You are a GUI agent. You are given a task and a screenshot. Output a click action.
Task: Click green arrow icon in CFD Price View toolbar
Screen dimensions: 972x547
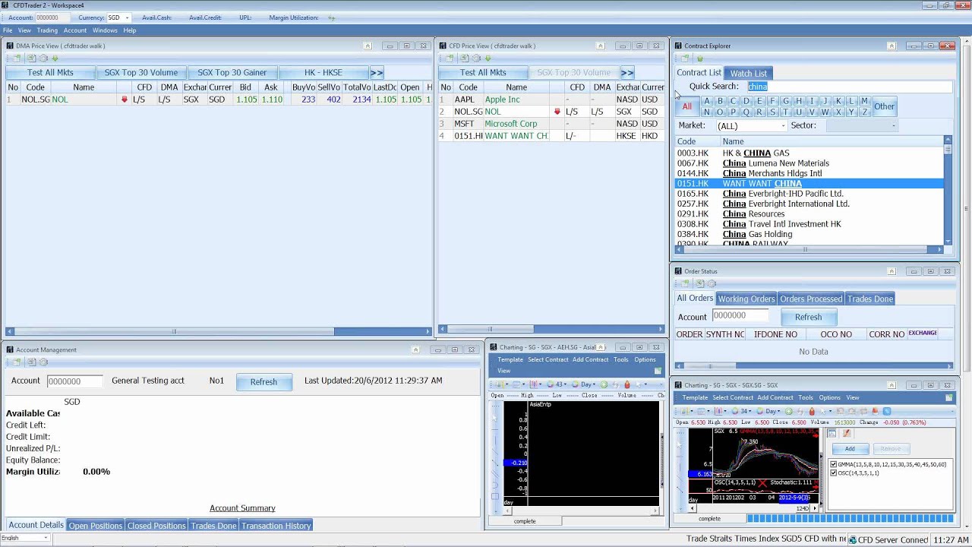[488, 58]
